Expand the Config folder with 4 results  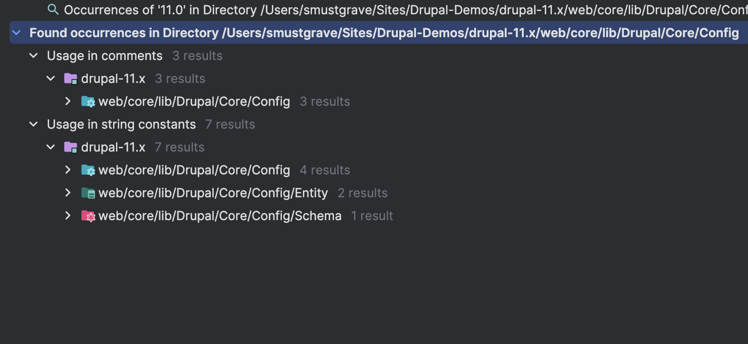click(68, 170)
